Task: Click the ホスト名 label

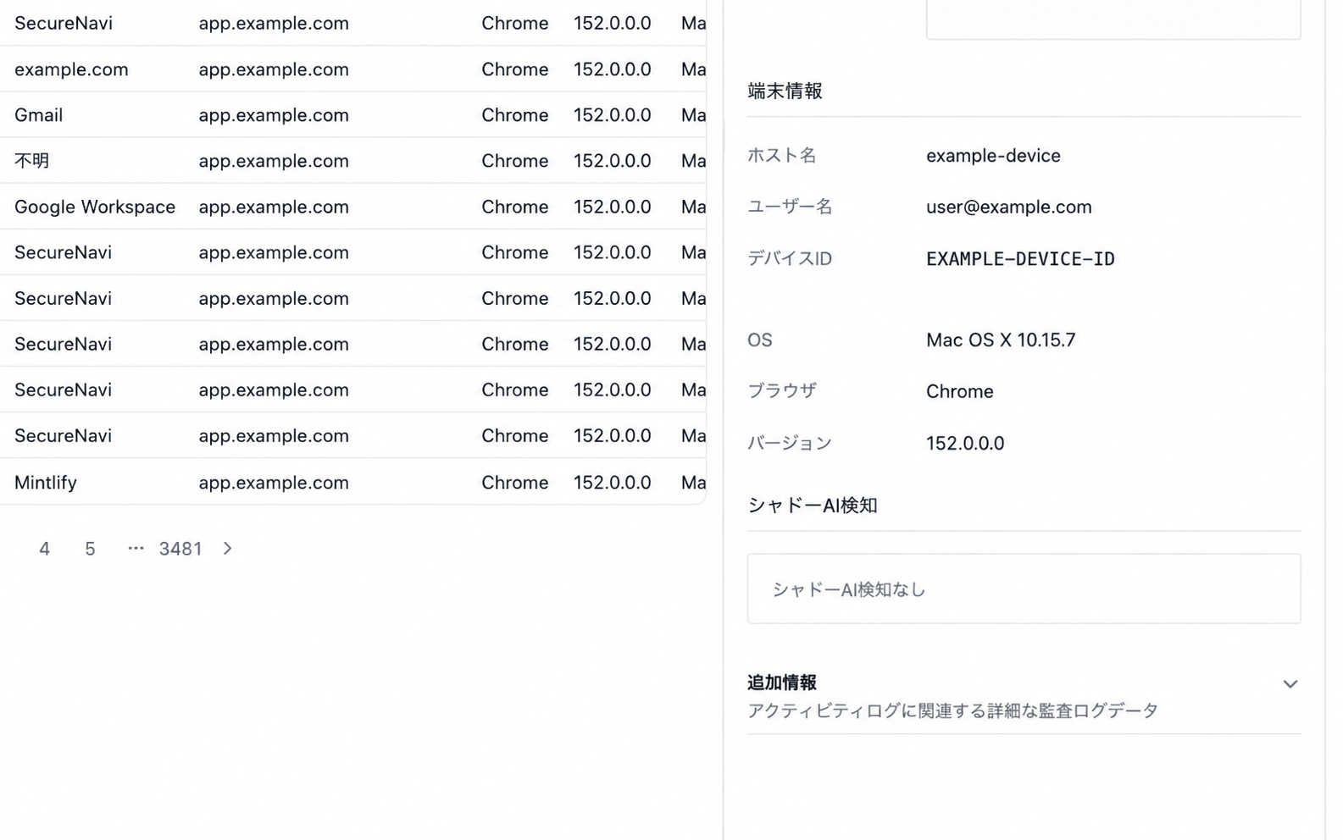Action: (781, 155)
